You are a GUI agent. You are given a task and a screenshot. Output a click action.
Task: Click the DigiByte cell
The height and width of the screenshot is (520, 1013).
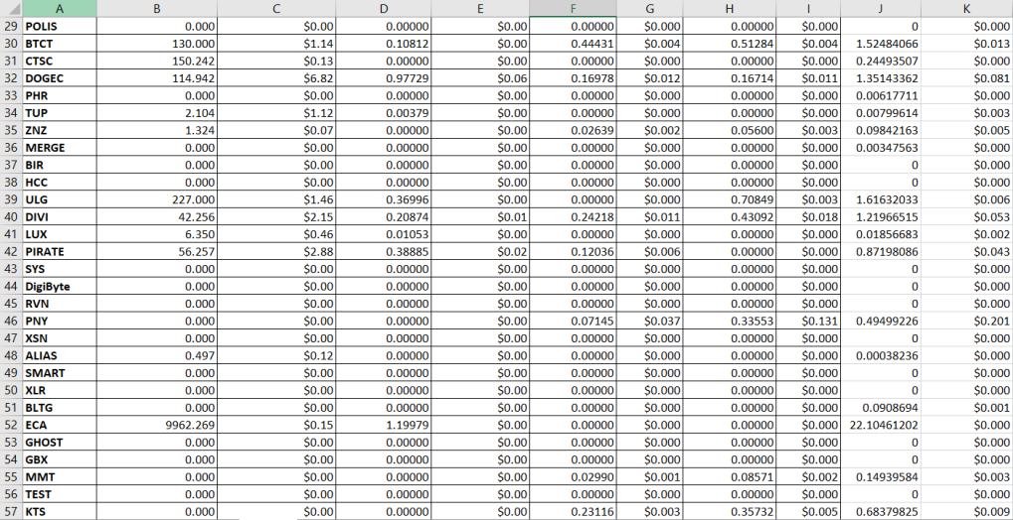60,287
